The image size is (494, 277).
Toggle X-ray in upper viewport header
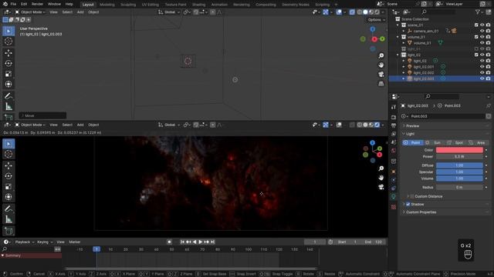[352, 12]
